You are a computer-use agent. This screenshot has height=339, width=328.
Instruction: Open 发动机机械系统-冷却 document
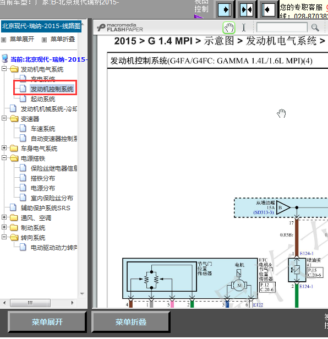point(49,109)
